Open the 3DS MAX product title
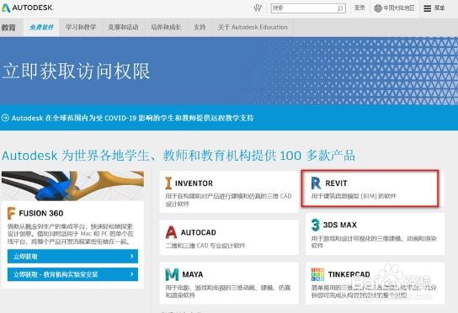The image size is (458, 313). point(340,225)
